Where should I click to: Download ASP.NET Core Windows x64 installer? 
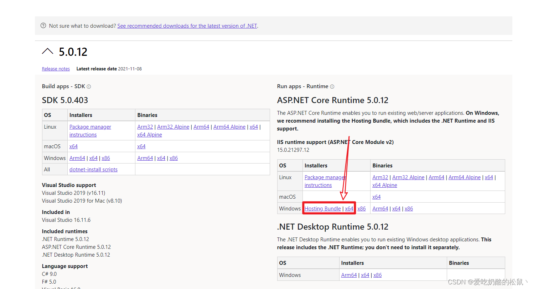point(349,209)
